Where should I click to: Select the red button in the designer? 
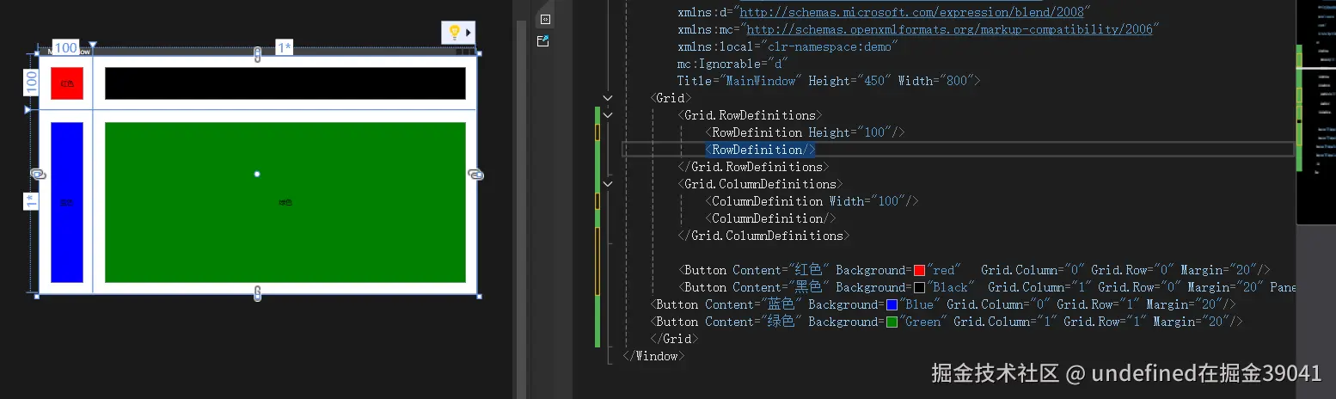coord(67,83)
